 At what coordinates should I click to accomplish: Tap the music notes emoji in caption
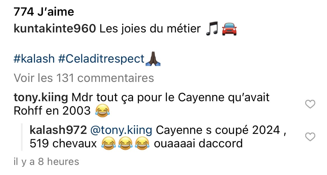[212, 29]
